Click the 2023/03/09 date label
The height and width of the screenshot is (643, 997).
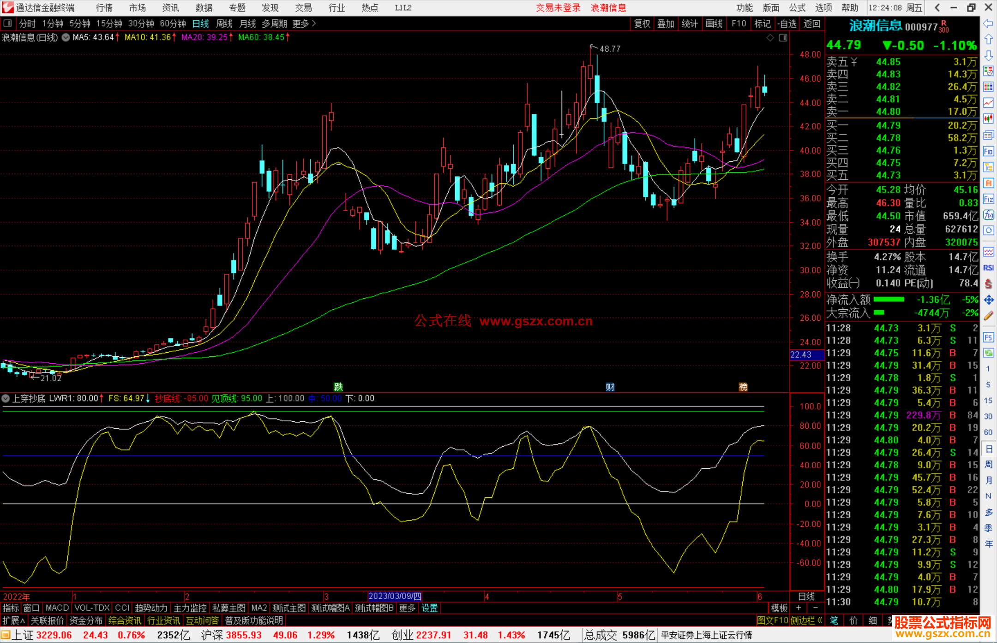(x=395, y=596)
